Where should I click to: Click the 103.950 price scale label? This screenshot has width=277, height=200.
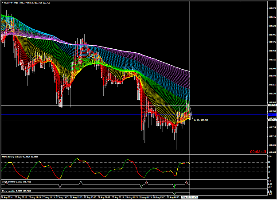272,51
